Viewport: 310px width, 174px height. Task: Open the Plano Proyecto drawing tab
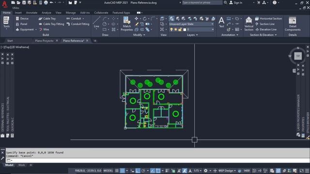(44, 41)
